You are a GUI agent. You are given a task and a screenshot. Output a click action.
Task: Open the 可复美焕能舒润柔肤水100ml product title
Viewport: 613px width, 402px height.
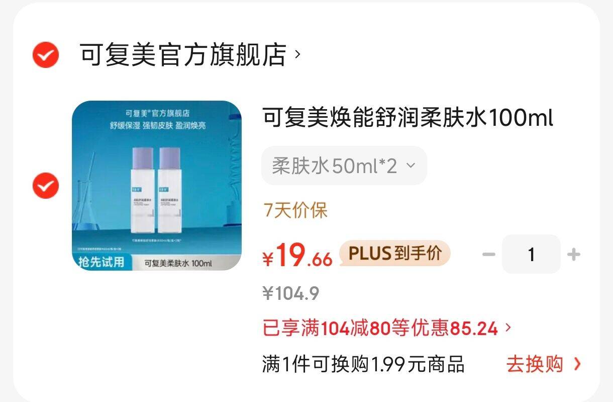click(407, 118)
